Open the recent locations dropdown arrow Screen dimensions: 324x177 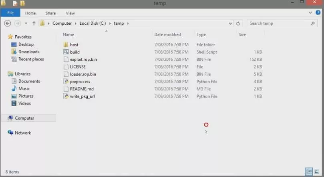coord(26,24)
